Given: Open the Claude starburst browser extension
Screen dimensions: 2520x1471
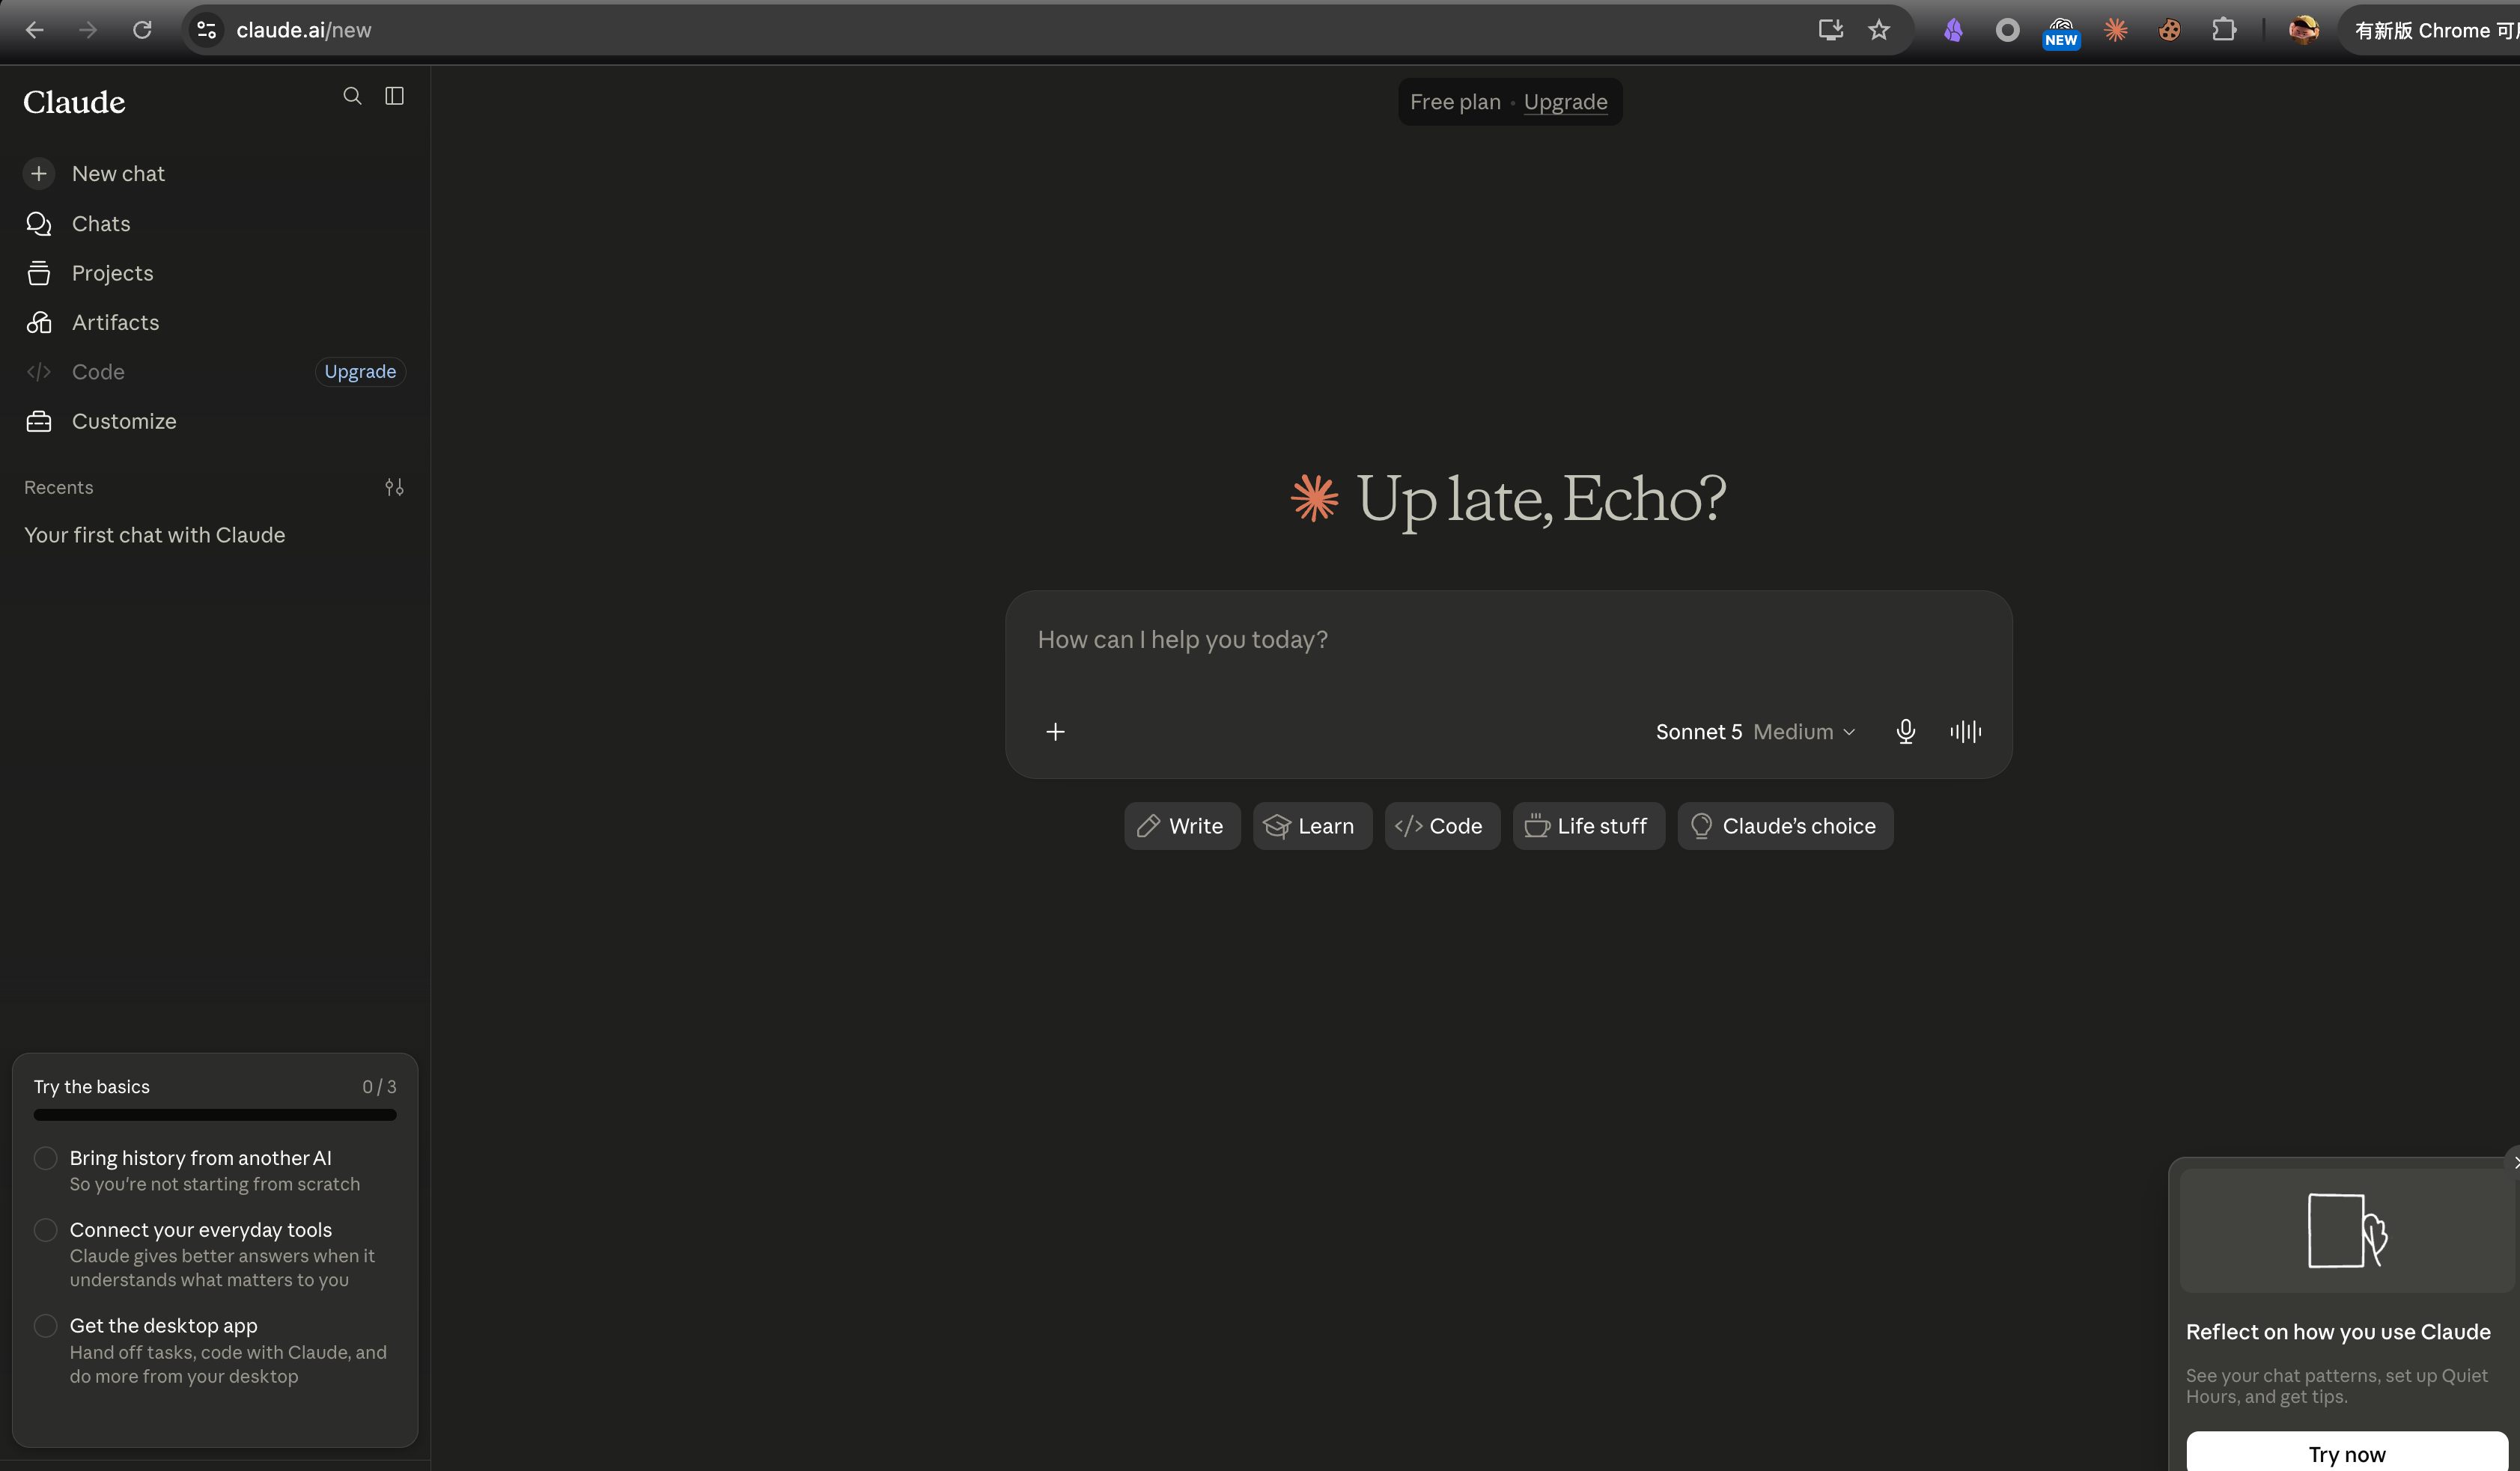Looking at the screenshot, I should [2115, 30].
